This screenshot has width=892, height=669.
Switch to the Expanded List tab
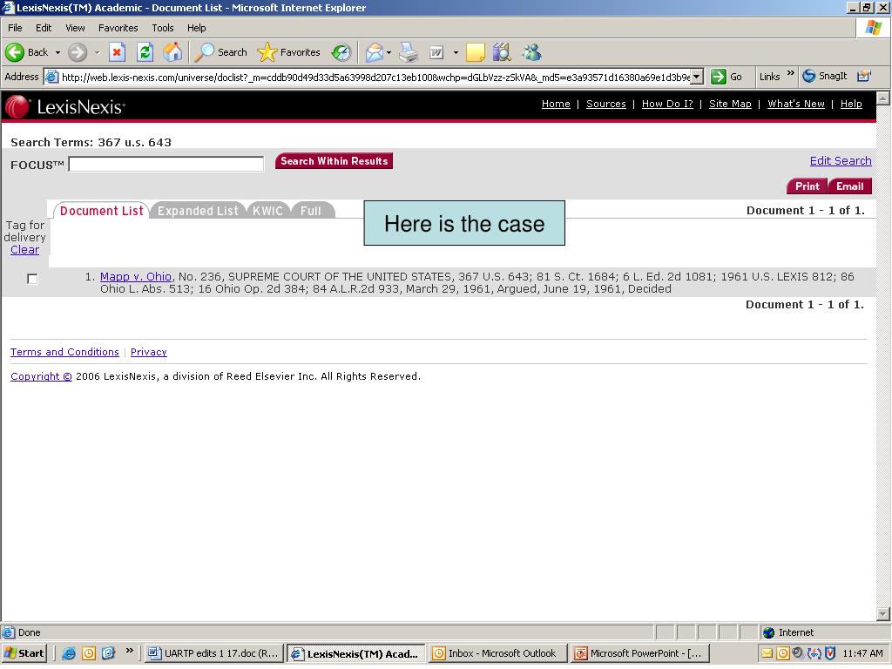click(x=198, y=211)
